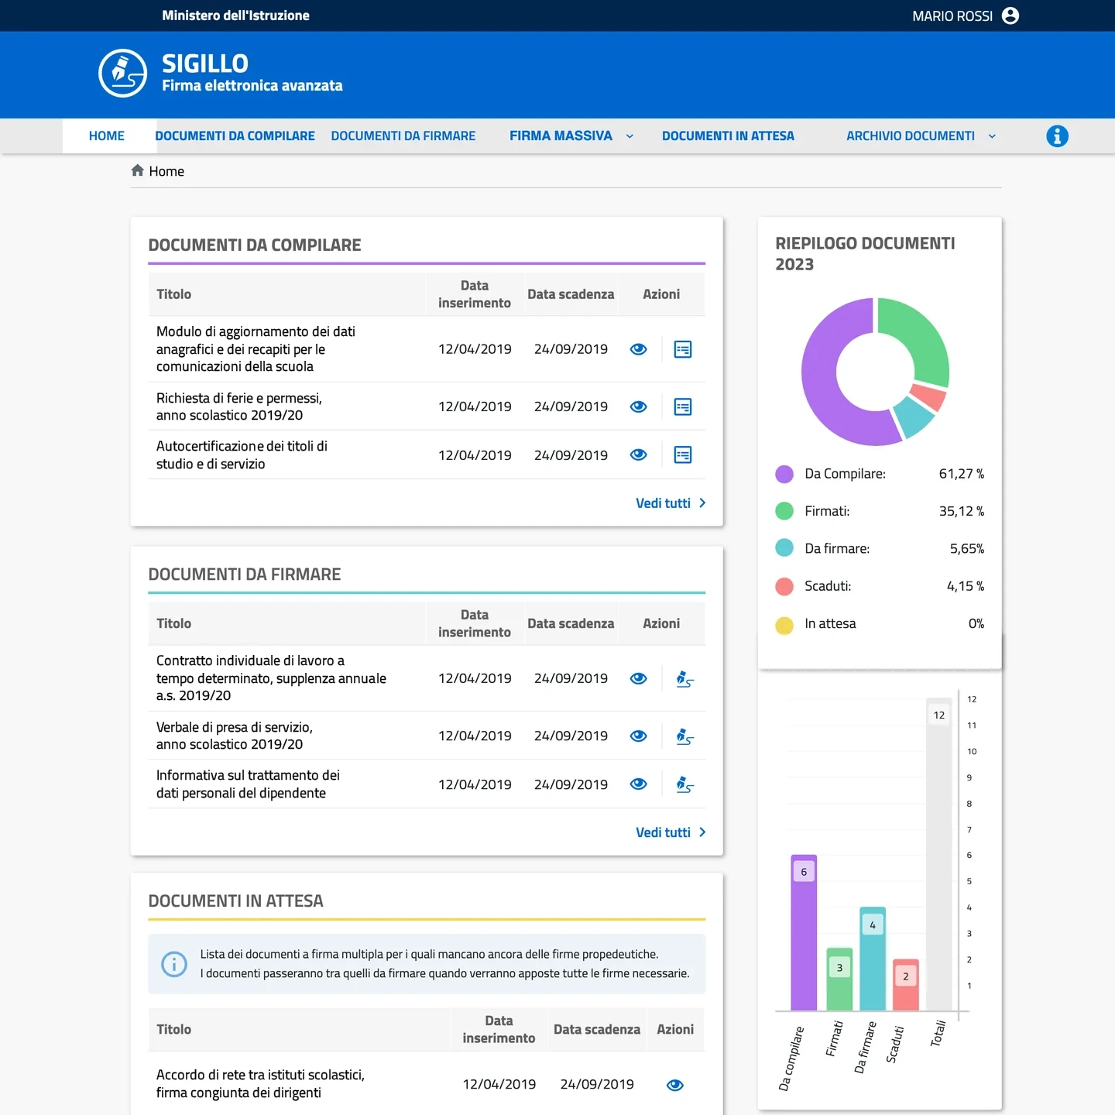View the Autocertificazione dei titoli document
Screen dimensions: 1115x1115
pyautogui.click(x=638, y=455)
